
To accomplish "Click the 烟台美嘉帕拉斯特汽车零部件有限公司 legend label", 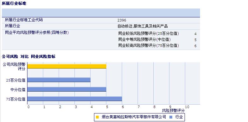I will coord(134,117).
